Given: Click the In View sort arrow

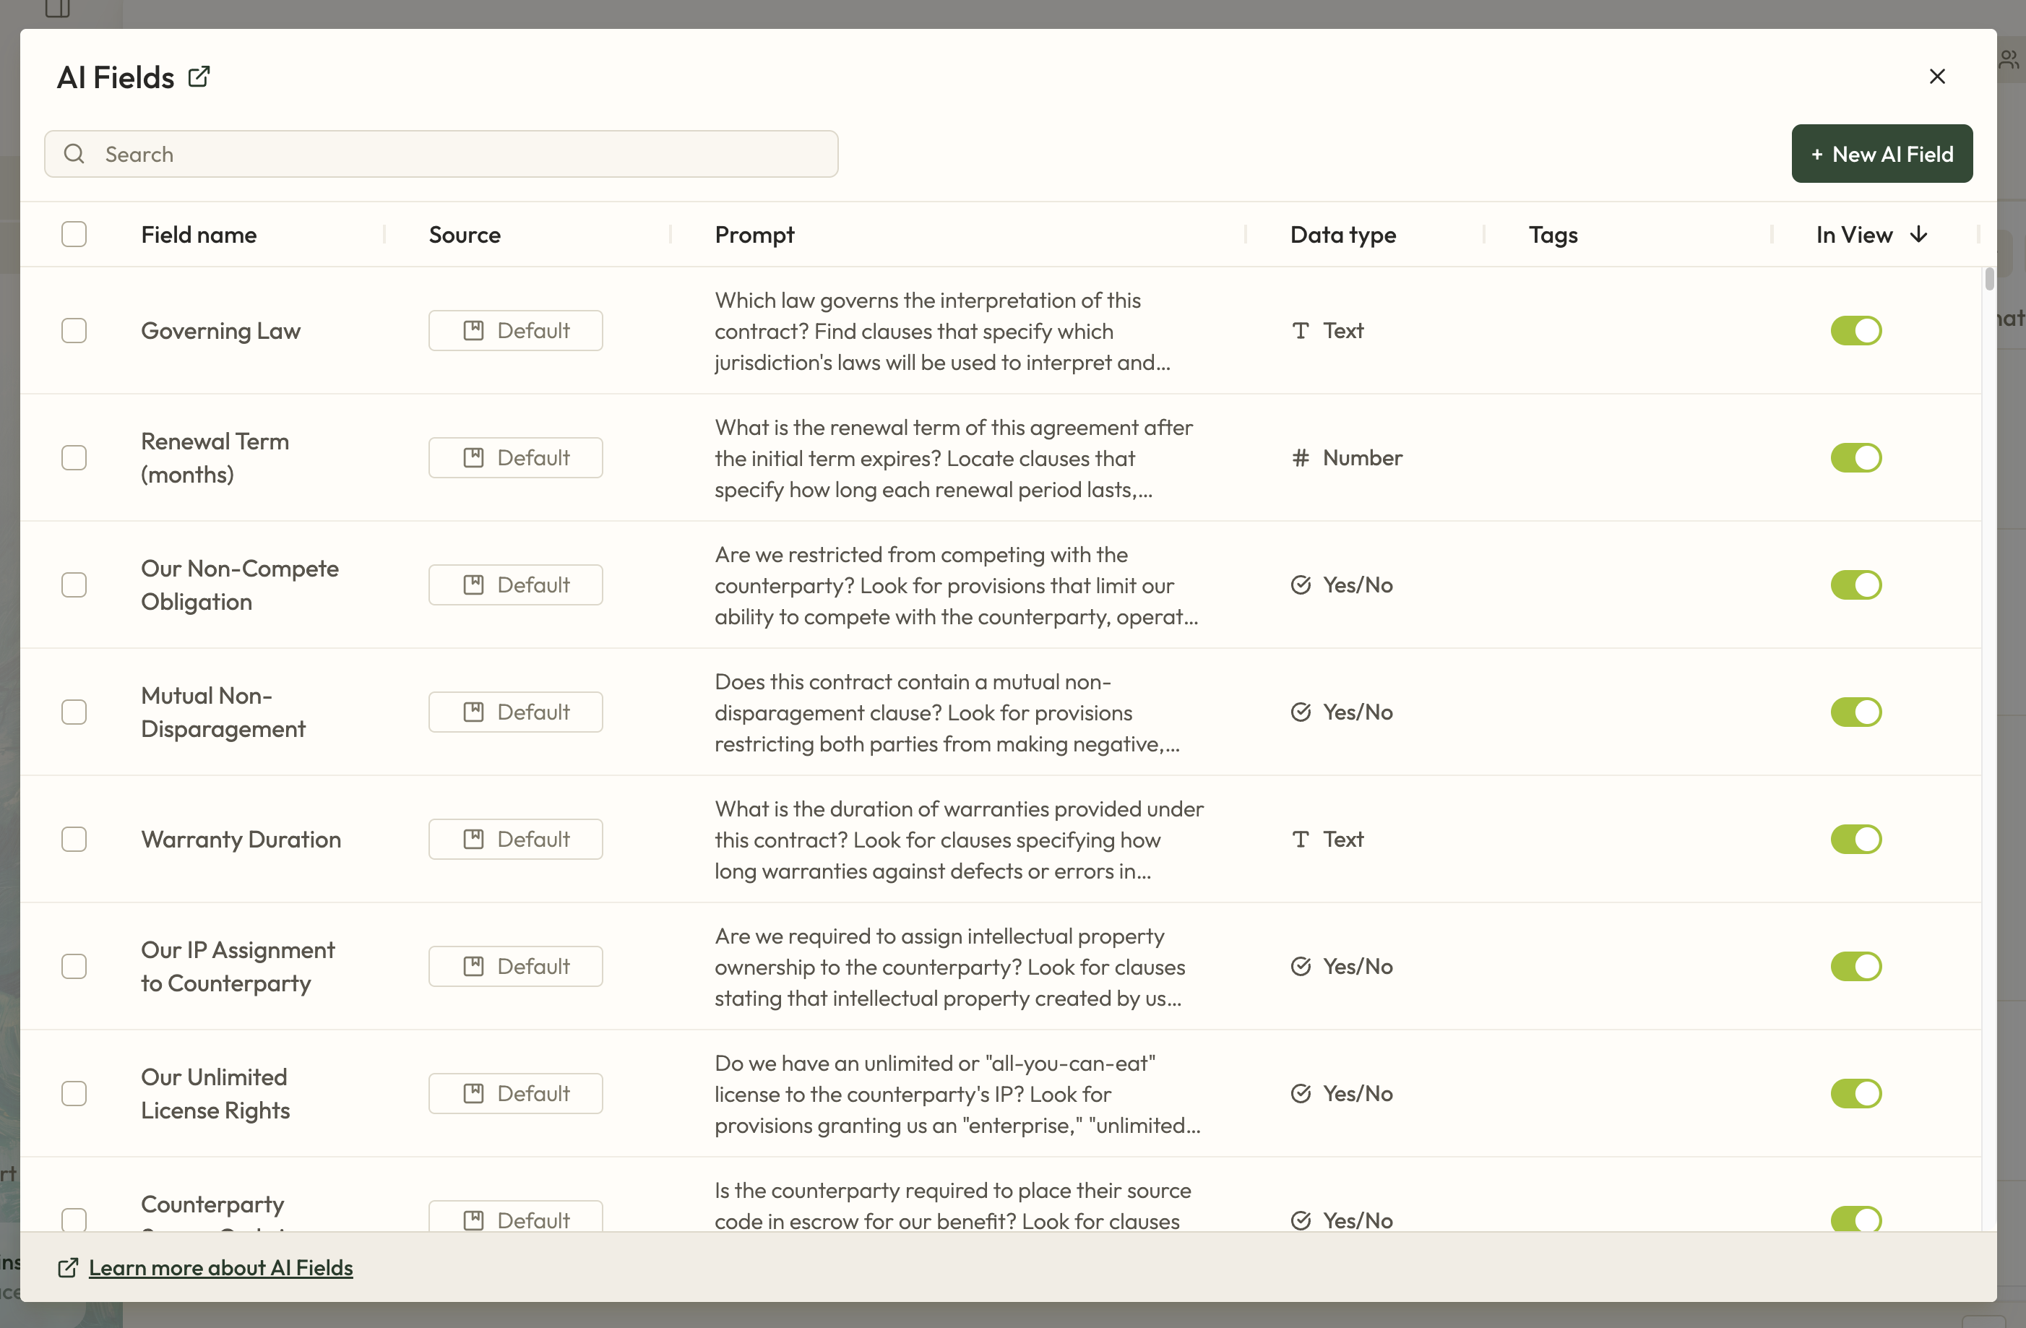Looking at the screenshot, I should [x=1919, y=234].
